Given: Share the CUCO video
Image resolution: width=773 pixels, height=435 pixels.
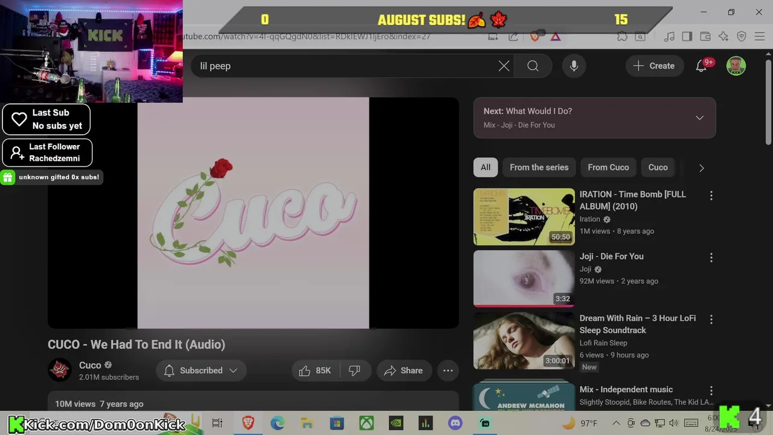Looking at the screenshot, I should click(x=403, y=370).
